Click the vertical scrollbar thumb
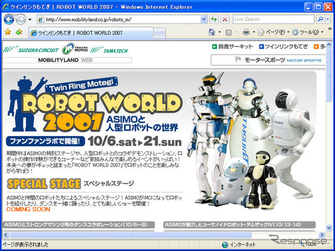 (329, 75)
